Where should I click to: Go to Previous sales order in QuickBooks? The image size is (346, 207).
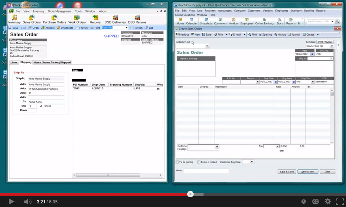[x=182, y=34]
